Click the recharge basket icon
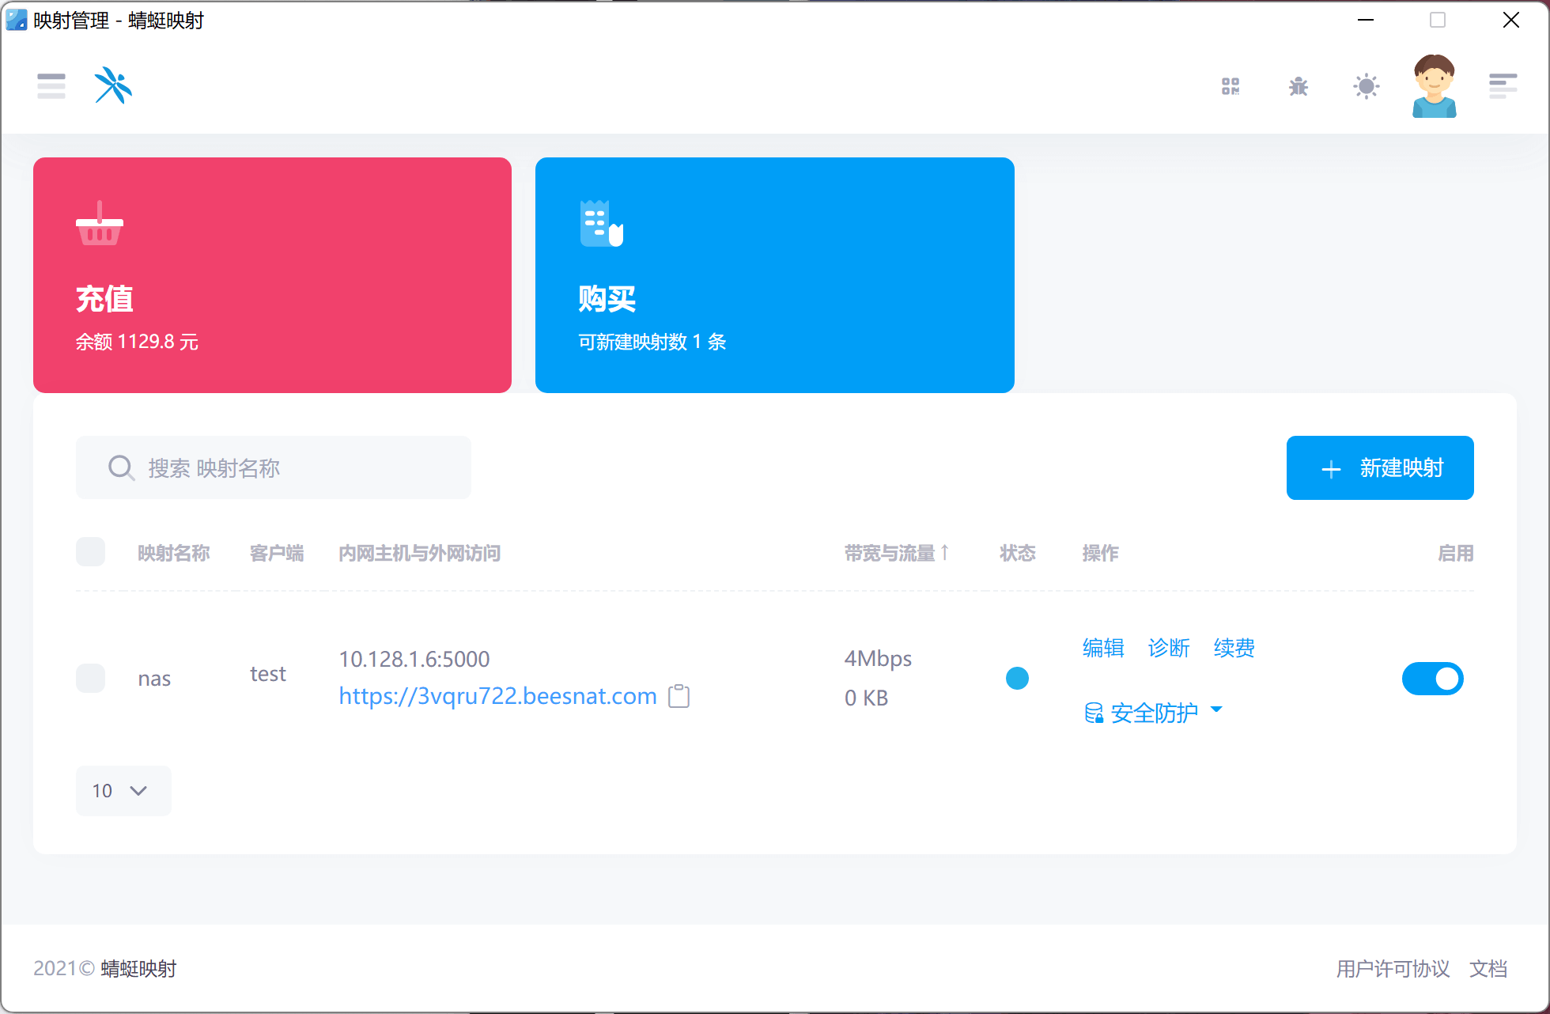 coord(100,224)
